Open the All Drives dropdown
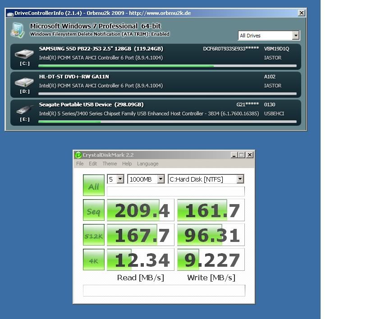The width and height of the screenshot is (381, 319). click(269, 36)
